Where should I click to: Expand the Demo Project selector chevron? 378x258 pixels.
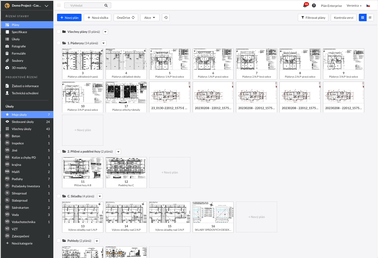tap(46, 6)
